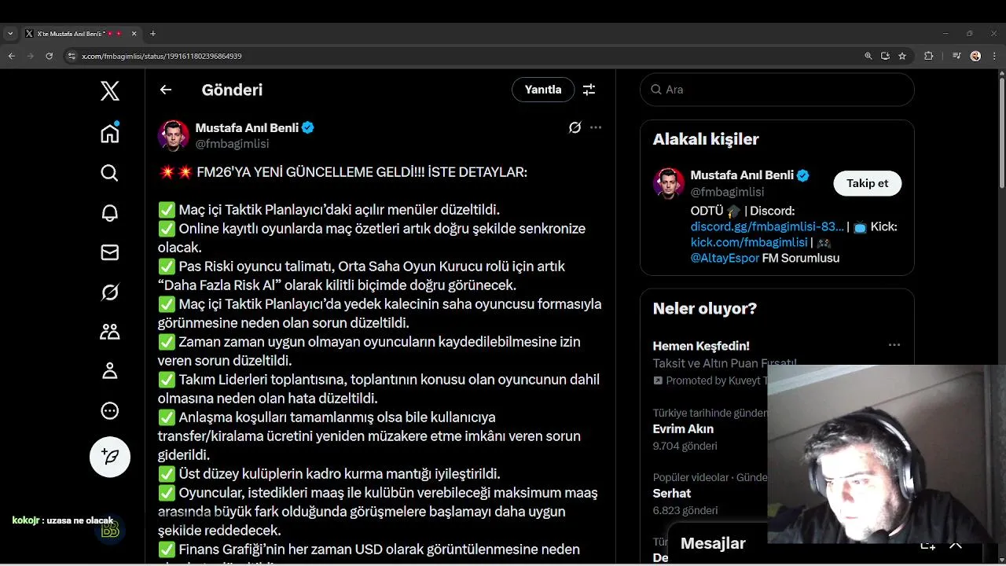Open the discord.gg/fmbagimlisi link
This screenshot has width=1006, height=566.
pyautogui.click(x=767, y=226)
